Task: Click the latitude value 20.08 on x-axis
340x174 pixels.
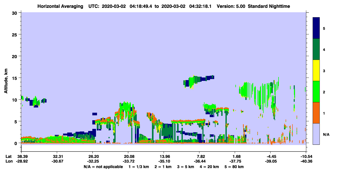Action: [x=128, y=156]
